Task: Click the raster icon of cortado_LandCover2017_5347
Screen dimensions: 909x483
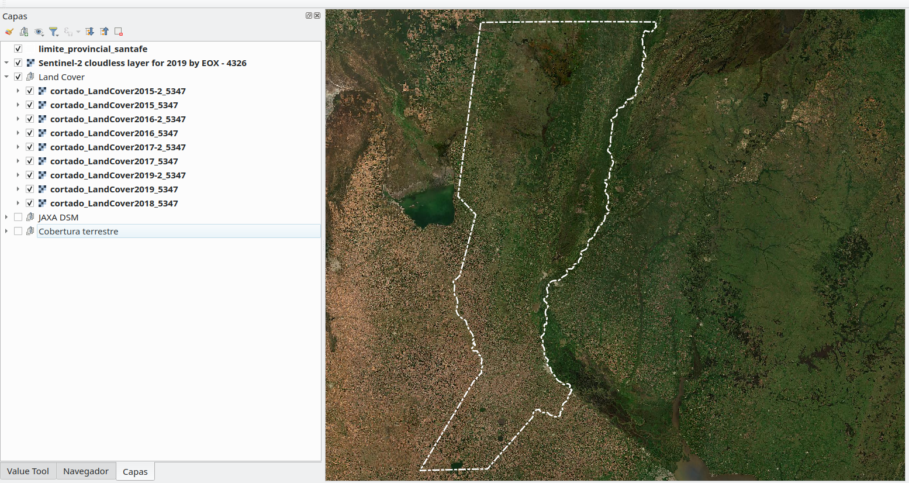Action: (x=43, y=161)
